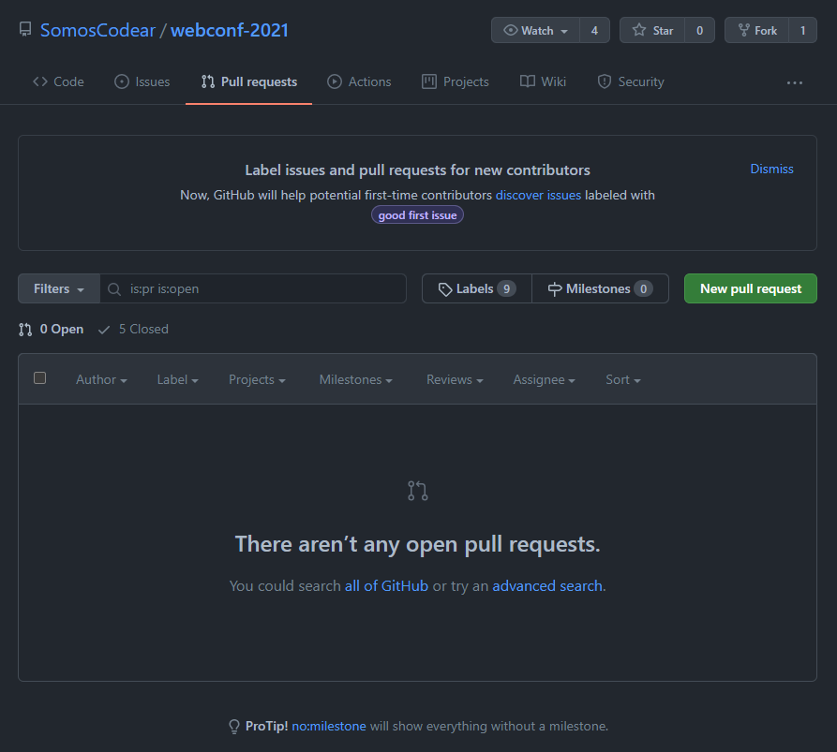Open the advanced search link
The image size is (837, 752).
547,586
